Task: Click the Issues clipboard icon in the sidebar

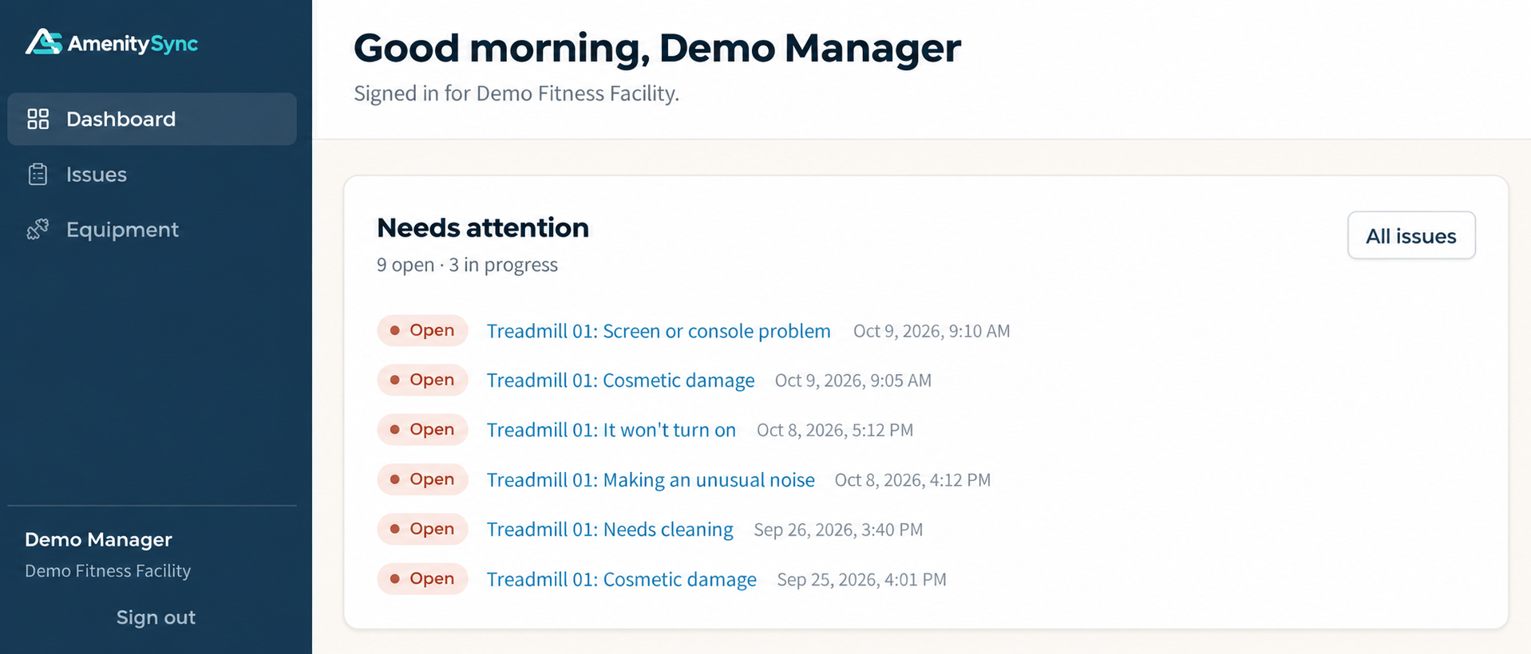Action: tap(38, 174)
